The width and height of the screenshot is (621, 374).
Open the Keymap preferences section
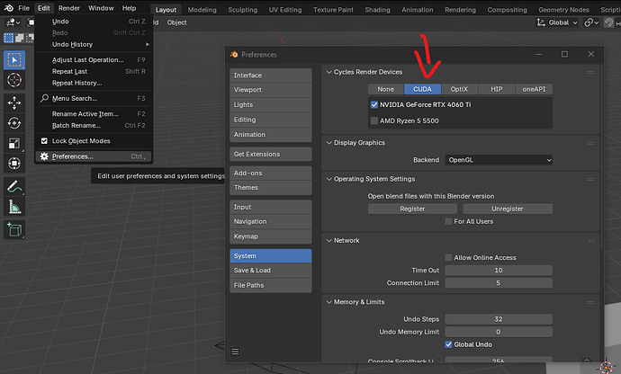[x=271, y=236]
